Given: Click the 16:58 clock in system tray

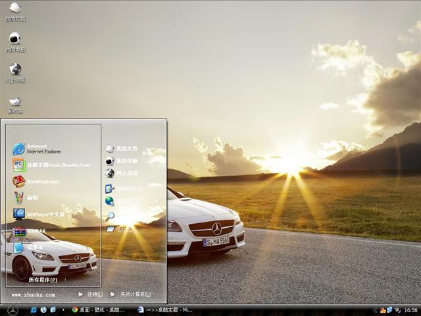Looking at the screenshot, I should [410, 309].
